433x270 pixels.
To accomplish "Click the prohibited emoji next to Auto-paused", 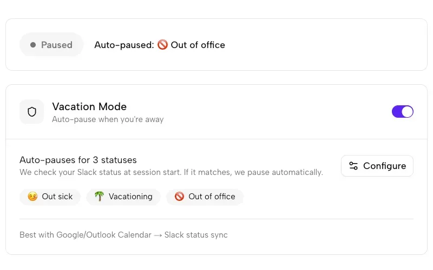I will (x=162, y=45).
